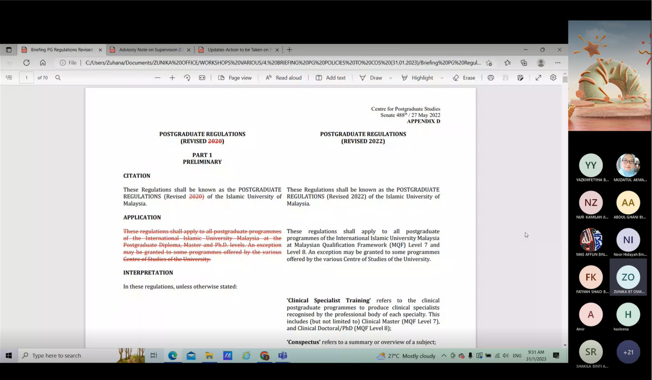
Task: Open the Favorites list
Action: pyautogui.click(x=507, y=63)
